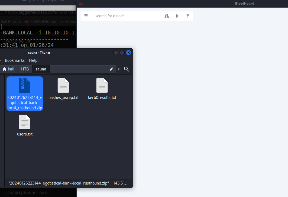Viewport: 288px width, 197px height.
Task: Minimize the sauna Thunar window
Action: pos(116,53)
